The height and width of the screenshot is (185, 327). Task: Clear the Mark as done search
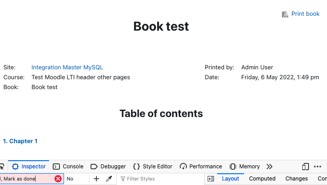[58, 179]
